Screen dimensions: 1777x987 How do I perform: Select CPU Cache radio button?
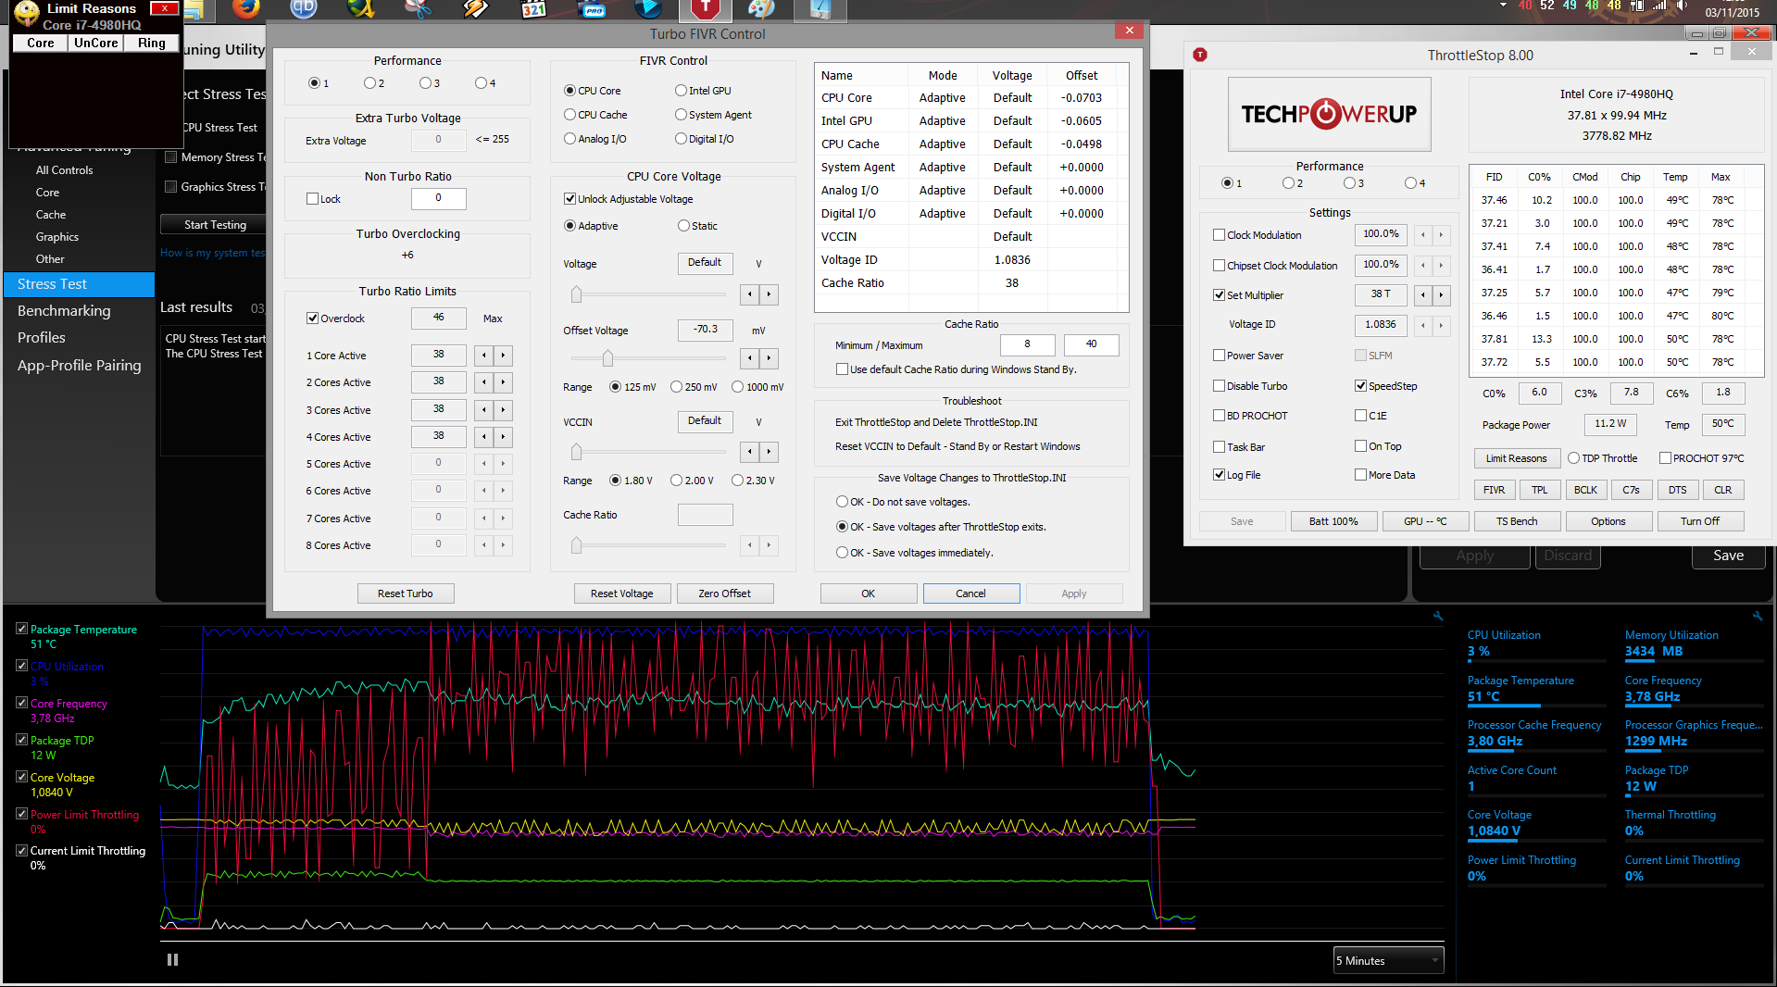[570, 115]
